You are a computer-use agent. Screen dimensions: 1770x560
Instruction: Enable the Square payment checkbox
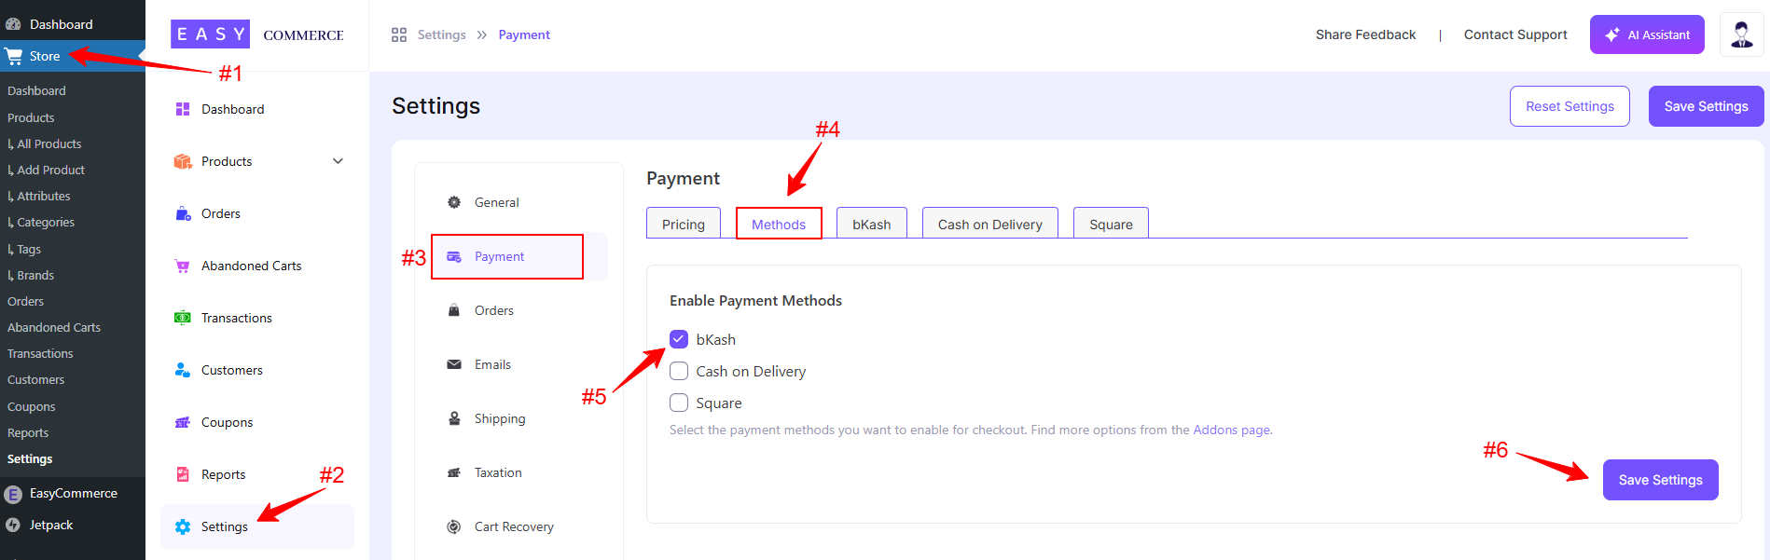click(679, 403)
